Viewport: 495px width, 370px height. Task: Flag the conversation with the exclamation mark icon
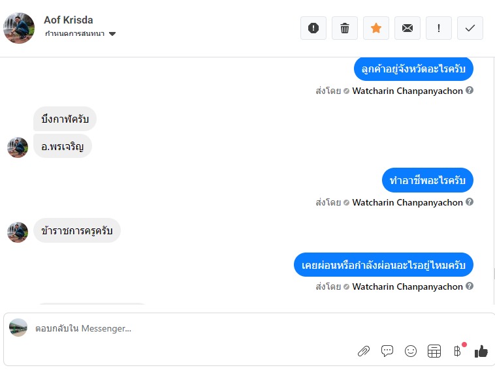click(x=438, y=28)
